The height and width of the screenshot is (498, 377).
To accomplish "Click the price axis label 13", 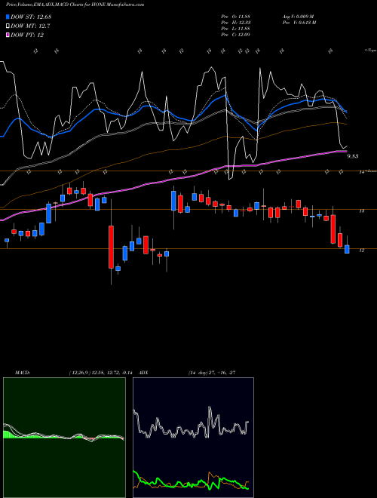I will [361, 211].
